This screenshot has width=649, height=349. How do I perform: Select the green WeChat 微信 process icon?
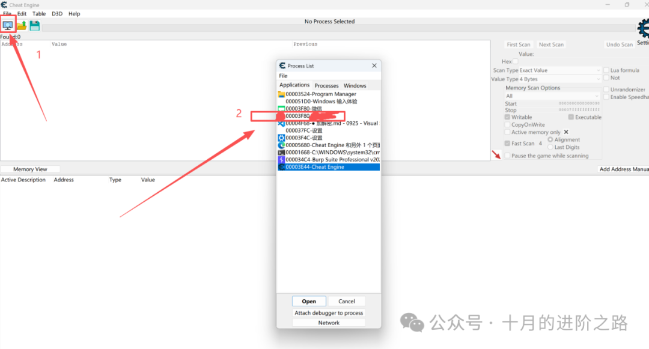click(281, 109)
